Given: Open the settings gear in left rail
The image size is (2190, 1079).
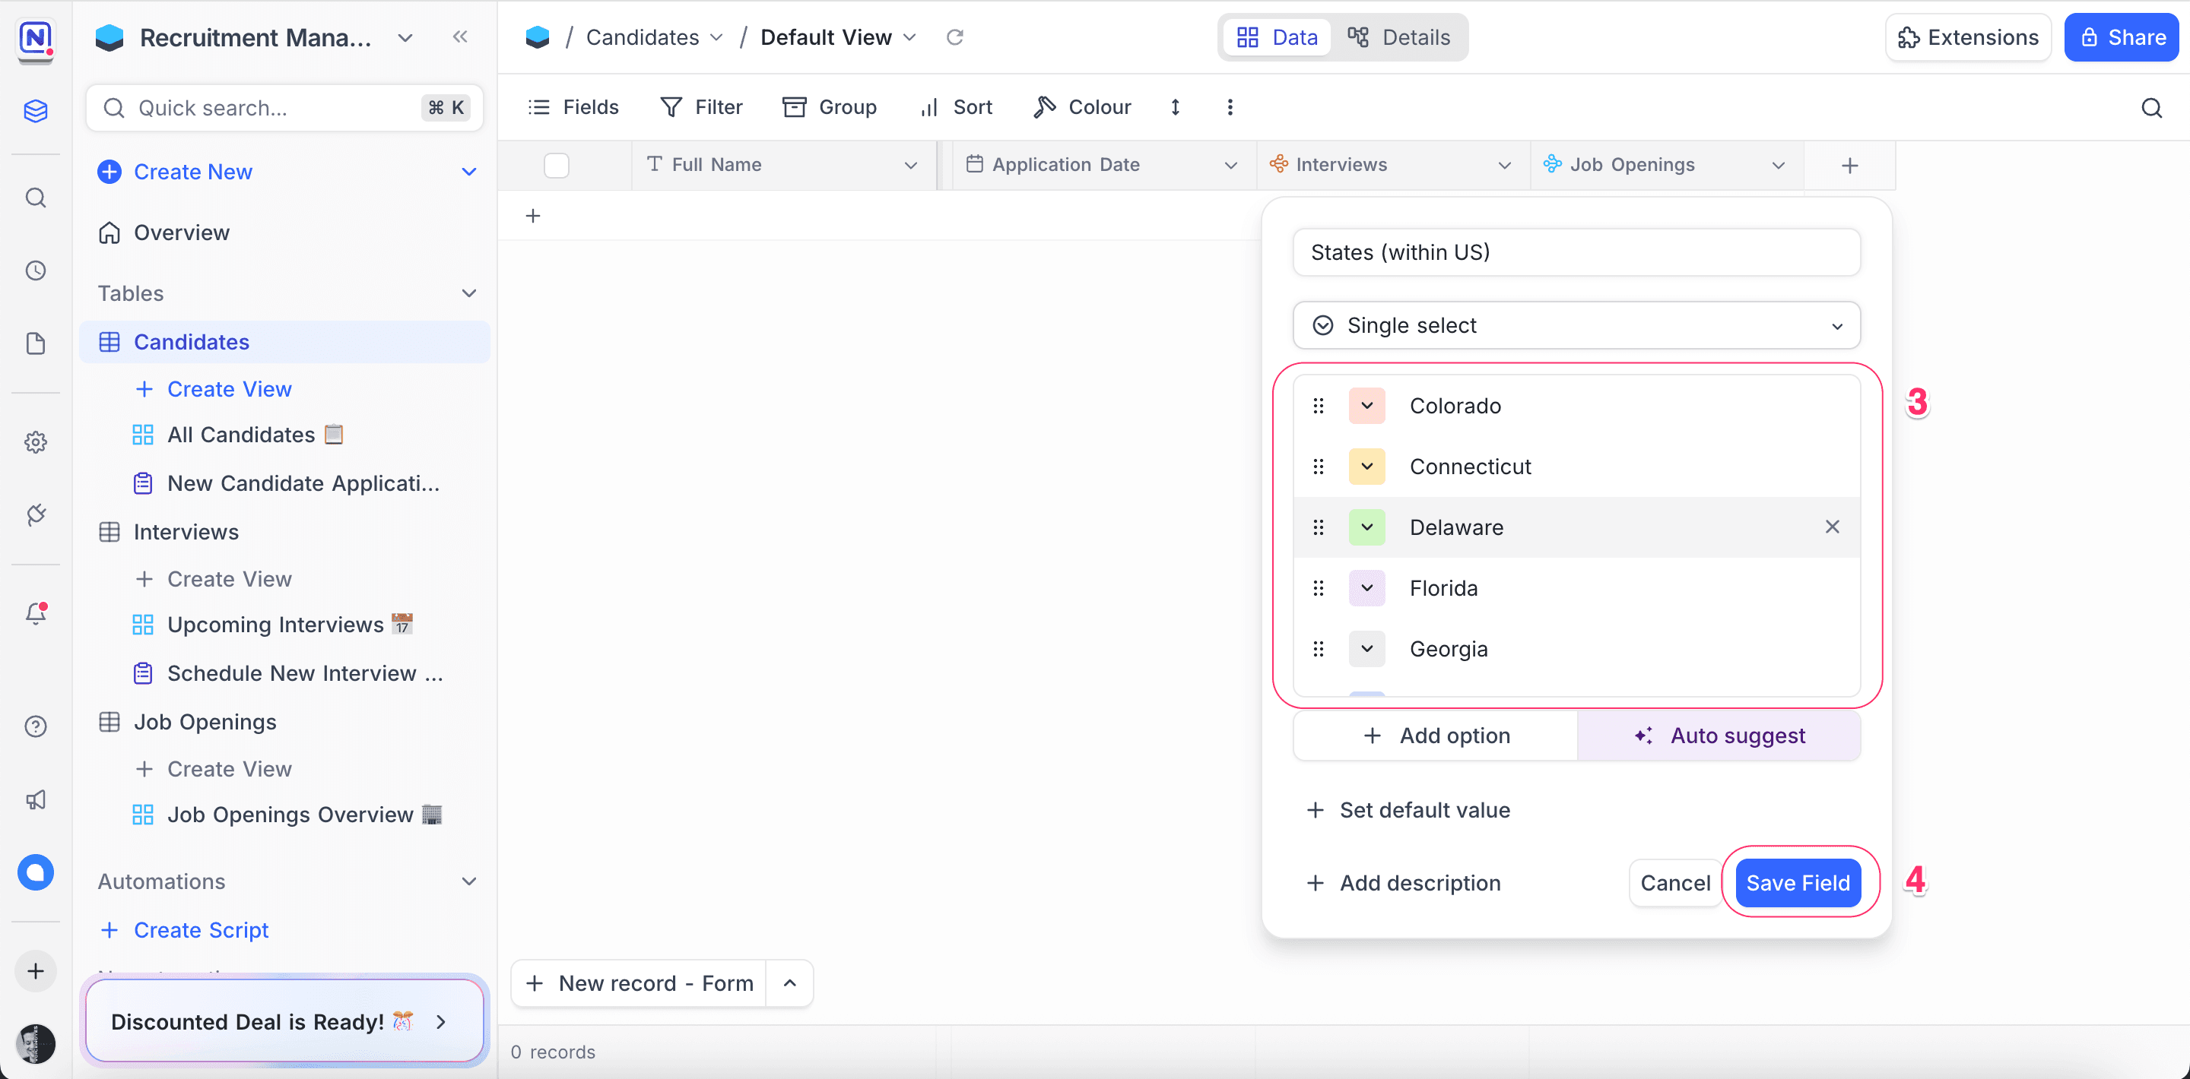Looking at the screenshot, I should [x=36, y=441].
